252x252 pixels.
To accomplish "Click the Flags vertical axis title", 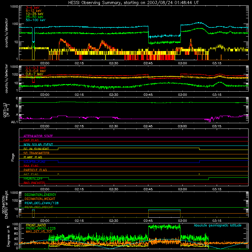I will coord(13,157).
